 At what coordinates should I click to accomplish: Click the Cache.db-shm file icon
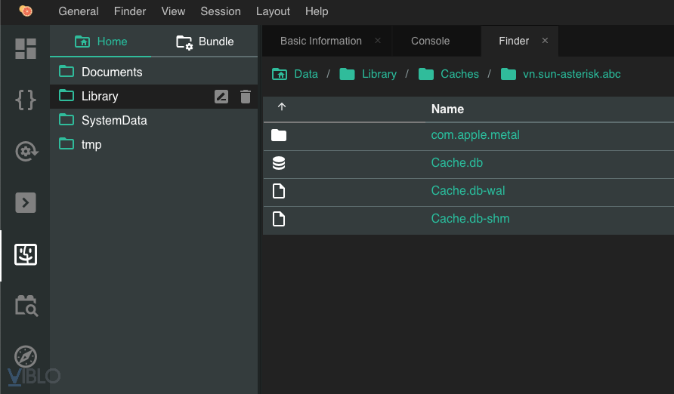pyautogui.click(x=279, y=219)
